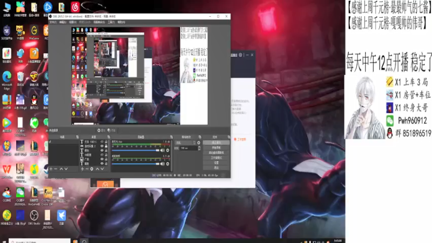432x243 pixels.
Task: Pop out the Scene Transitions dock panel
Action: [x=200, y=137]
